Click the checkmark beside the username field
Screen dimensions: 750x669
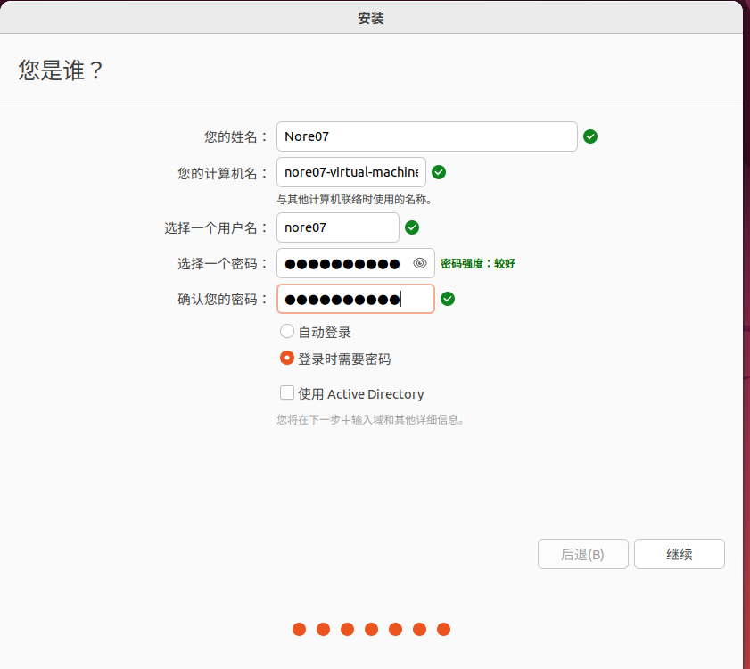tap(412, 227)
